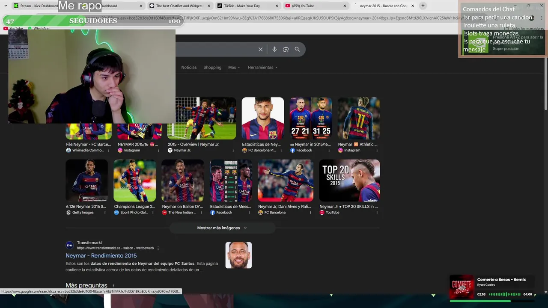Open options menu for FC Barcelona Pl... image

(281, 151)
